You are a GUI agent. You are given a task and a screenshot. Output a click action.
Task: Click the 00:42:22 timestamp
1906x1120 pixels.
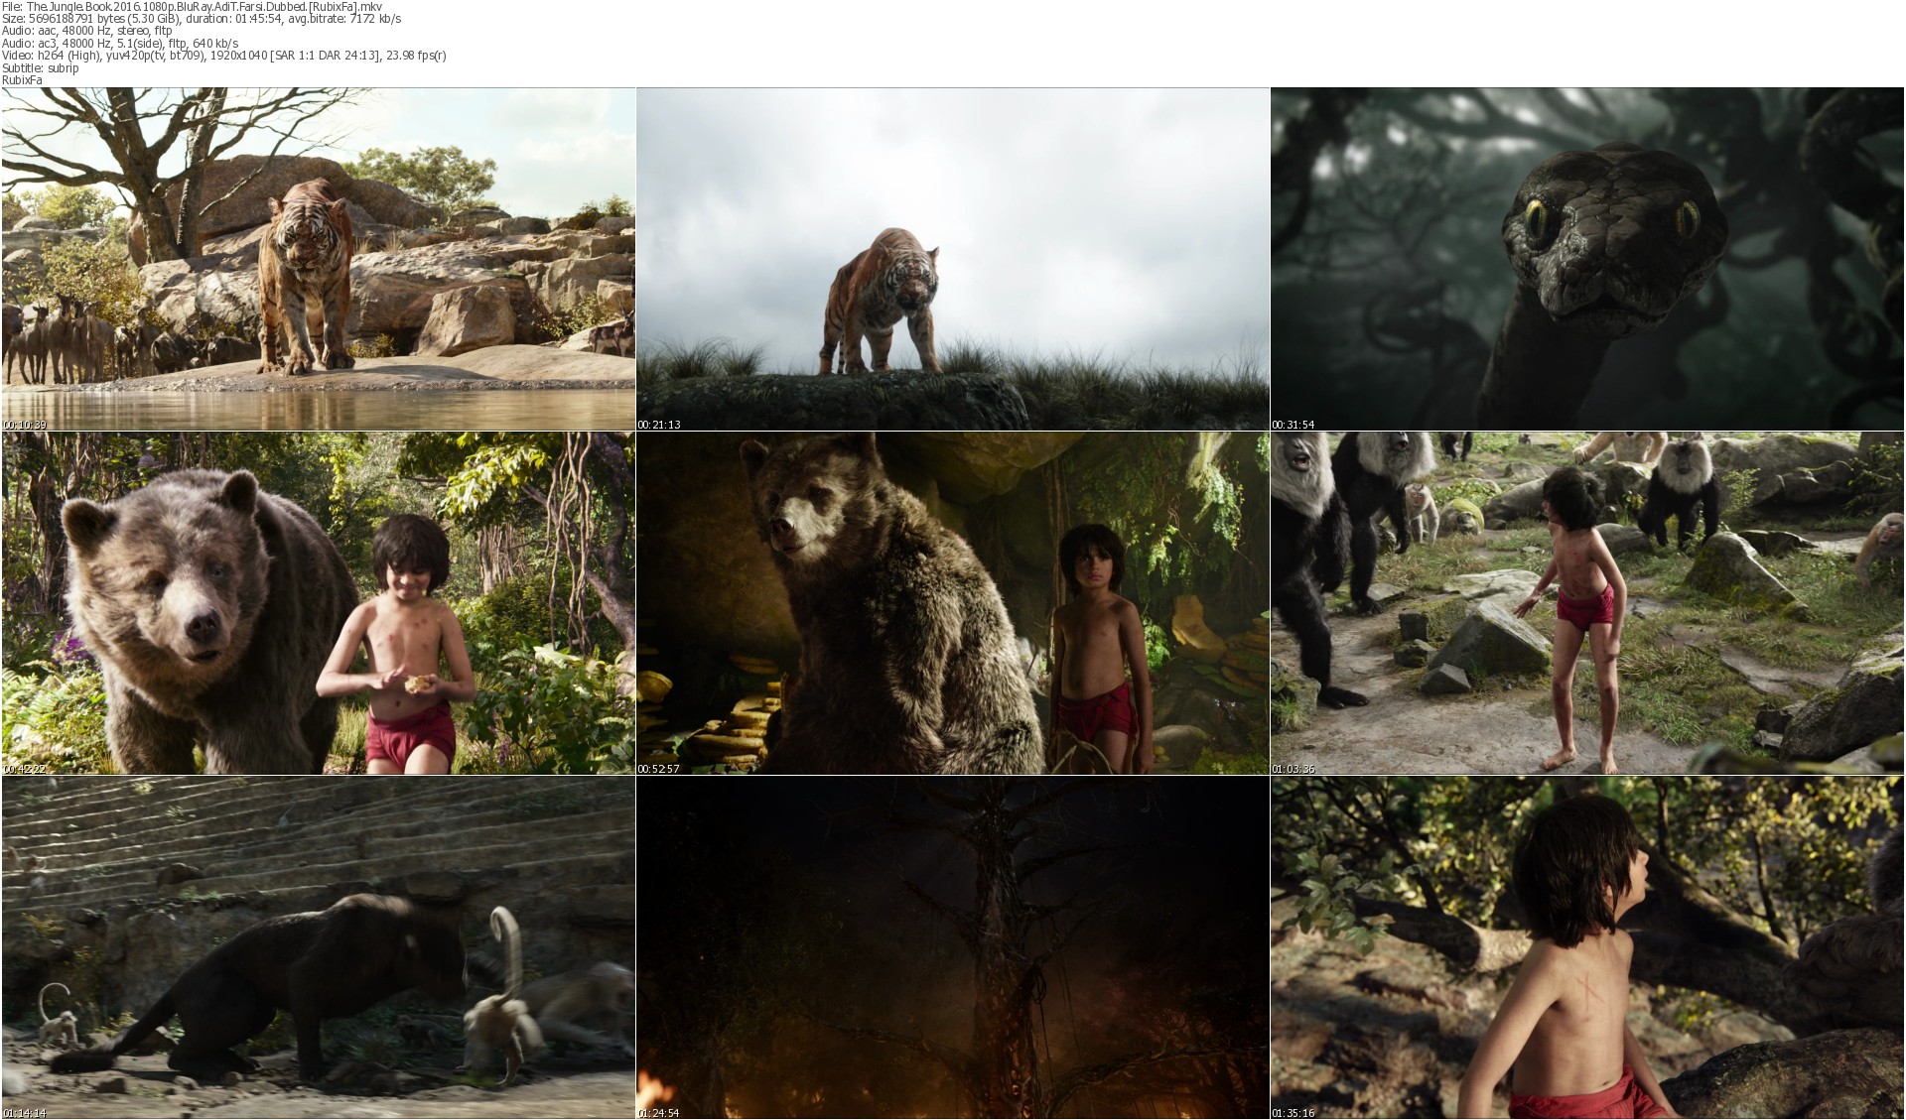[25, 769]
